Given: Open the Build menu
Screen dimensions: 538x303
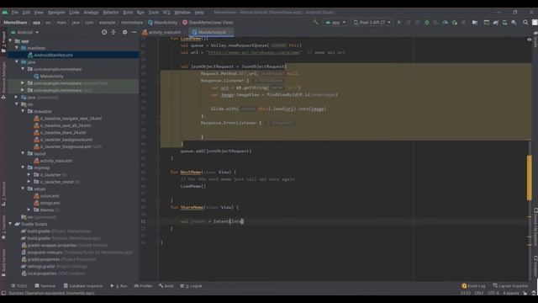Looking at the screenshot, I should coord(128,13).
